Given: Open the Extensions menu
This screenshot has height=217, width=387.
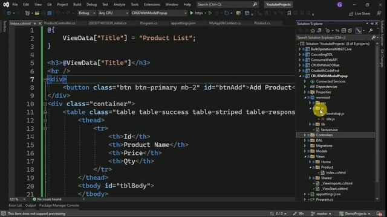Looking at the screenshot, I should (x=152, y=4).
